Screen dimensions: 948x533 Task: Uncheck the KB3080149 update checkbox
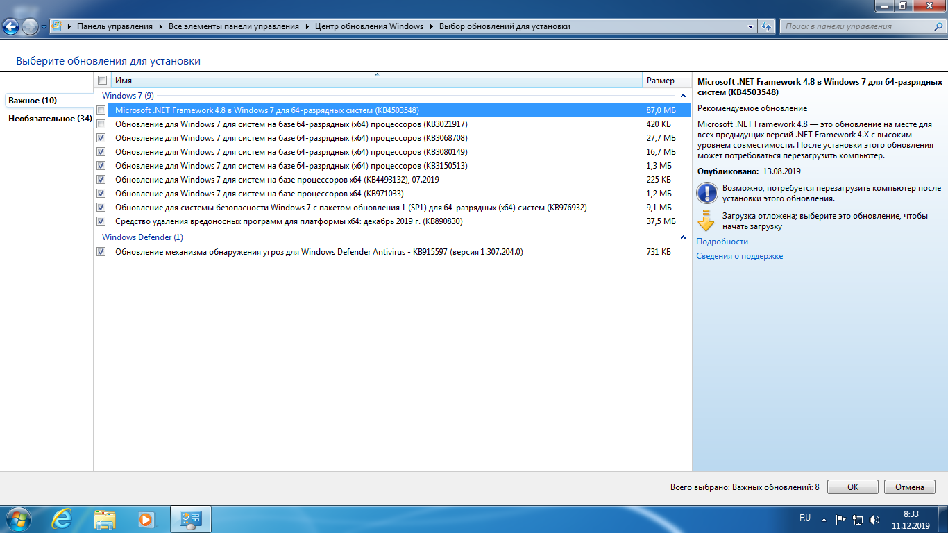[x=101, y=152]
